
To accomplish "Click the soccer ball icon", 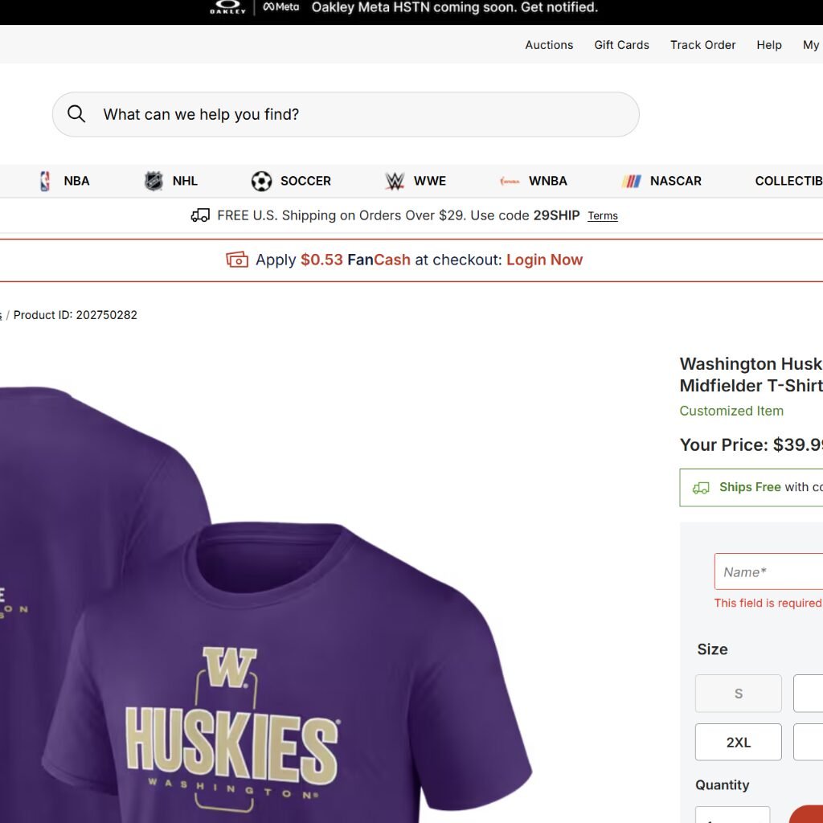I will [x=261, y=181].
